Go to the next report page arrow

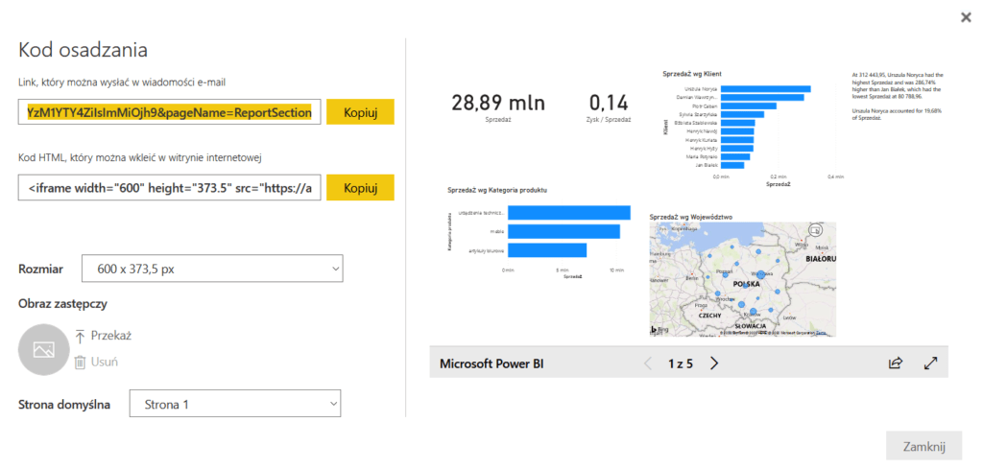point(713,363)
